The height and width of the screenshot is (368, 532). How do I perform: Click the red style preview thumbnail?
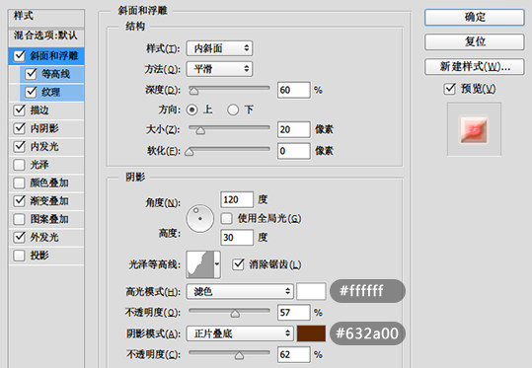tap(474, 129)
